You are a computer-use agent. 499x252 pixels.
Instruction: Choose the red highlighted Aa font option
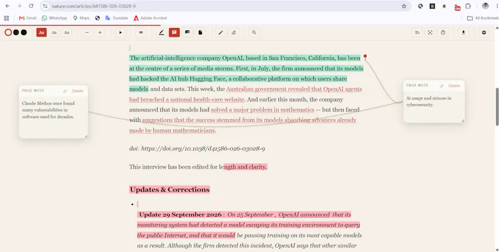click(x=41, y=32)
